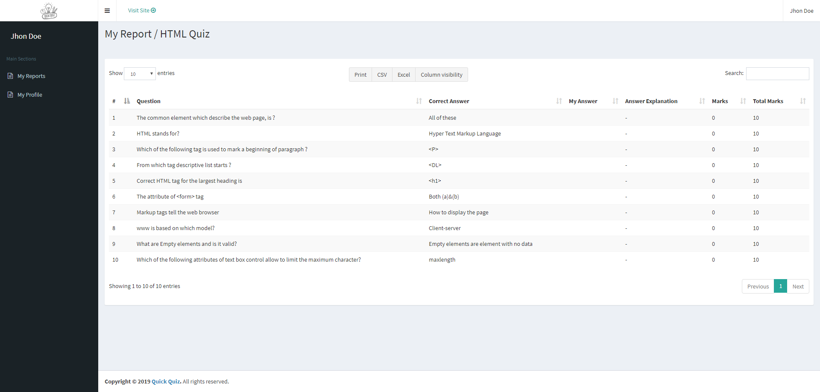
Task: Click the sort icon on the # column
Action: (x=126, y=101)
